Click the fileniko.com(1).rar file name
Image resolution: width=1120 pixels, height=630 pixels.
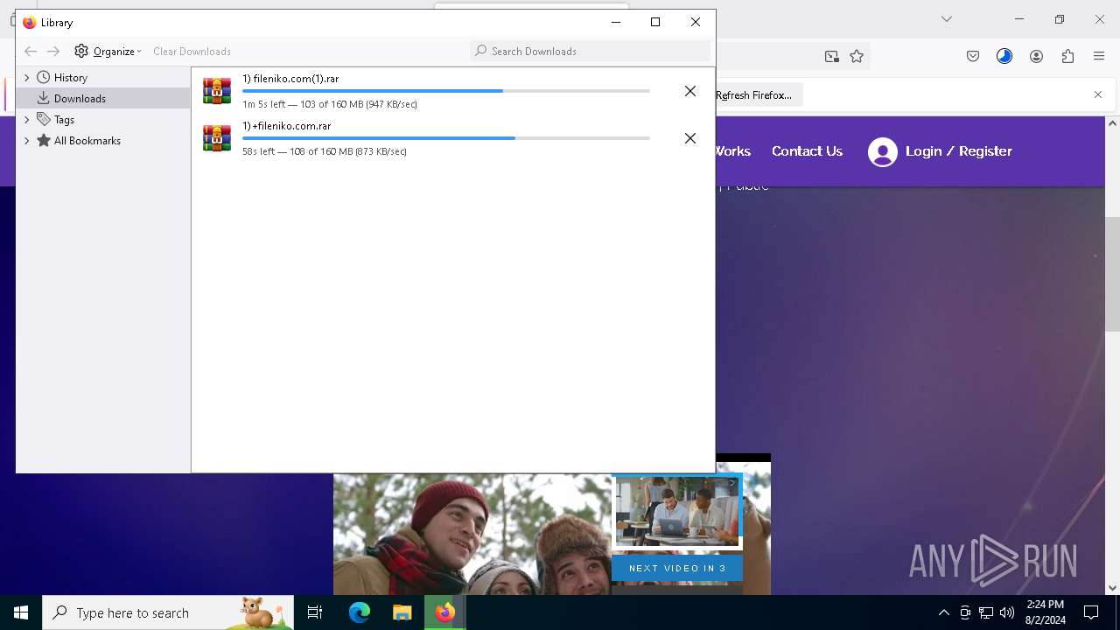coord(290,79)
